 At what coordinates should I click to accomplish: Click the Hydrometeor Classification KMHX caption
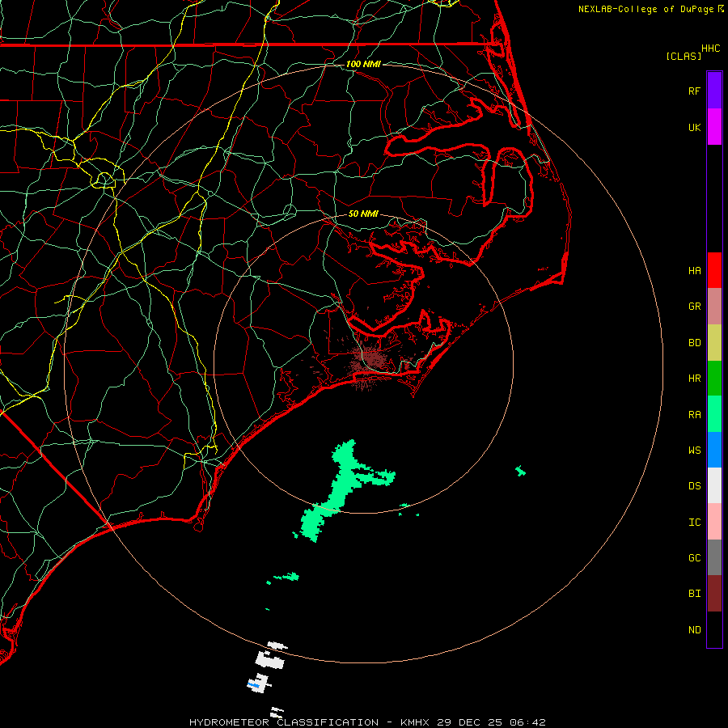(x=367, y=722)
